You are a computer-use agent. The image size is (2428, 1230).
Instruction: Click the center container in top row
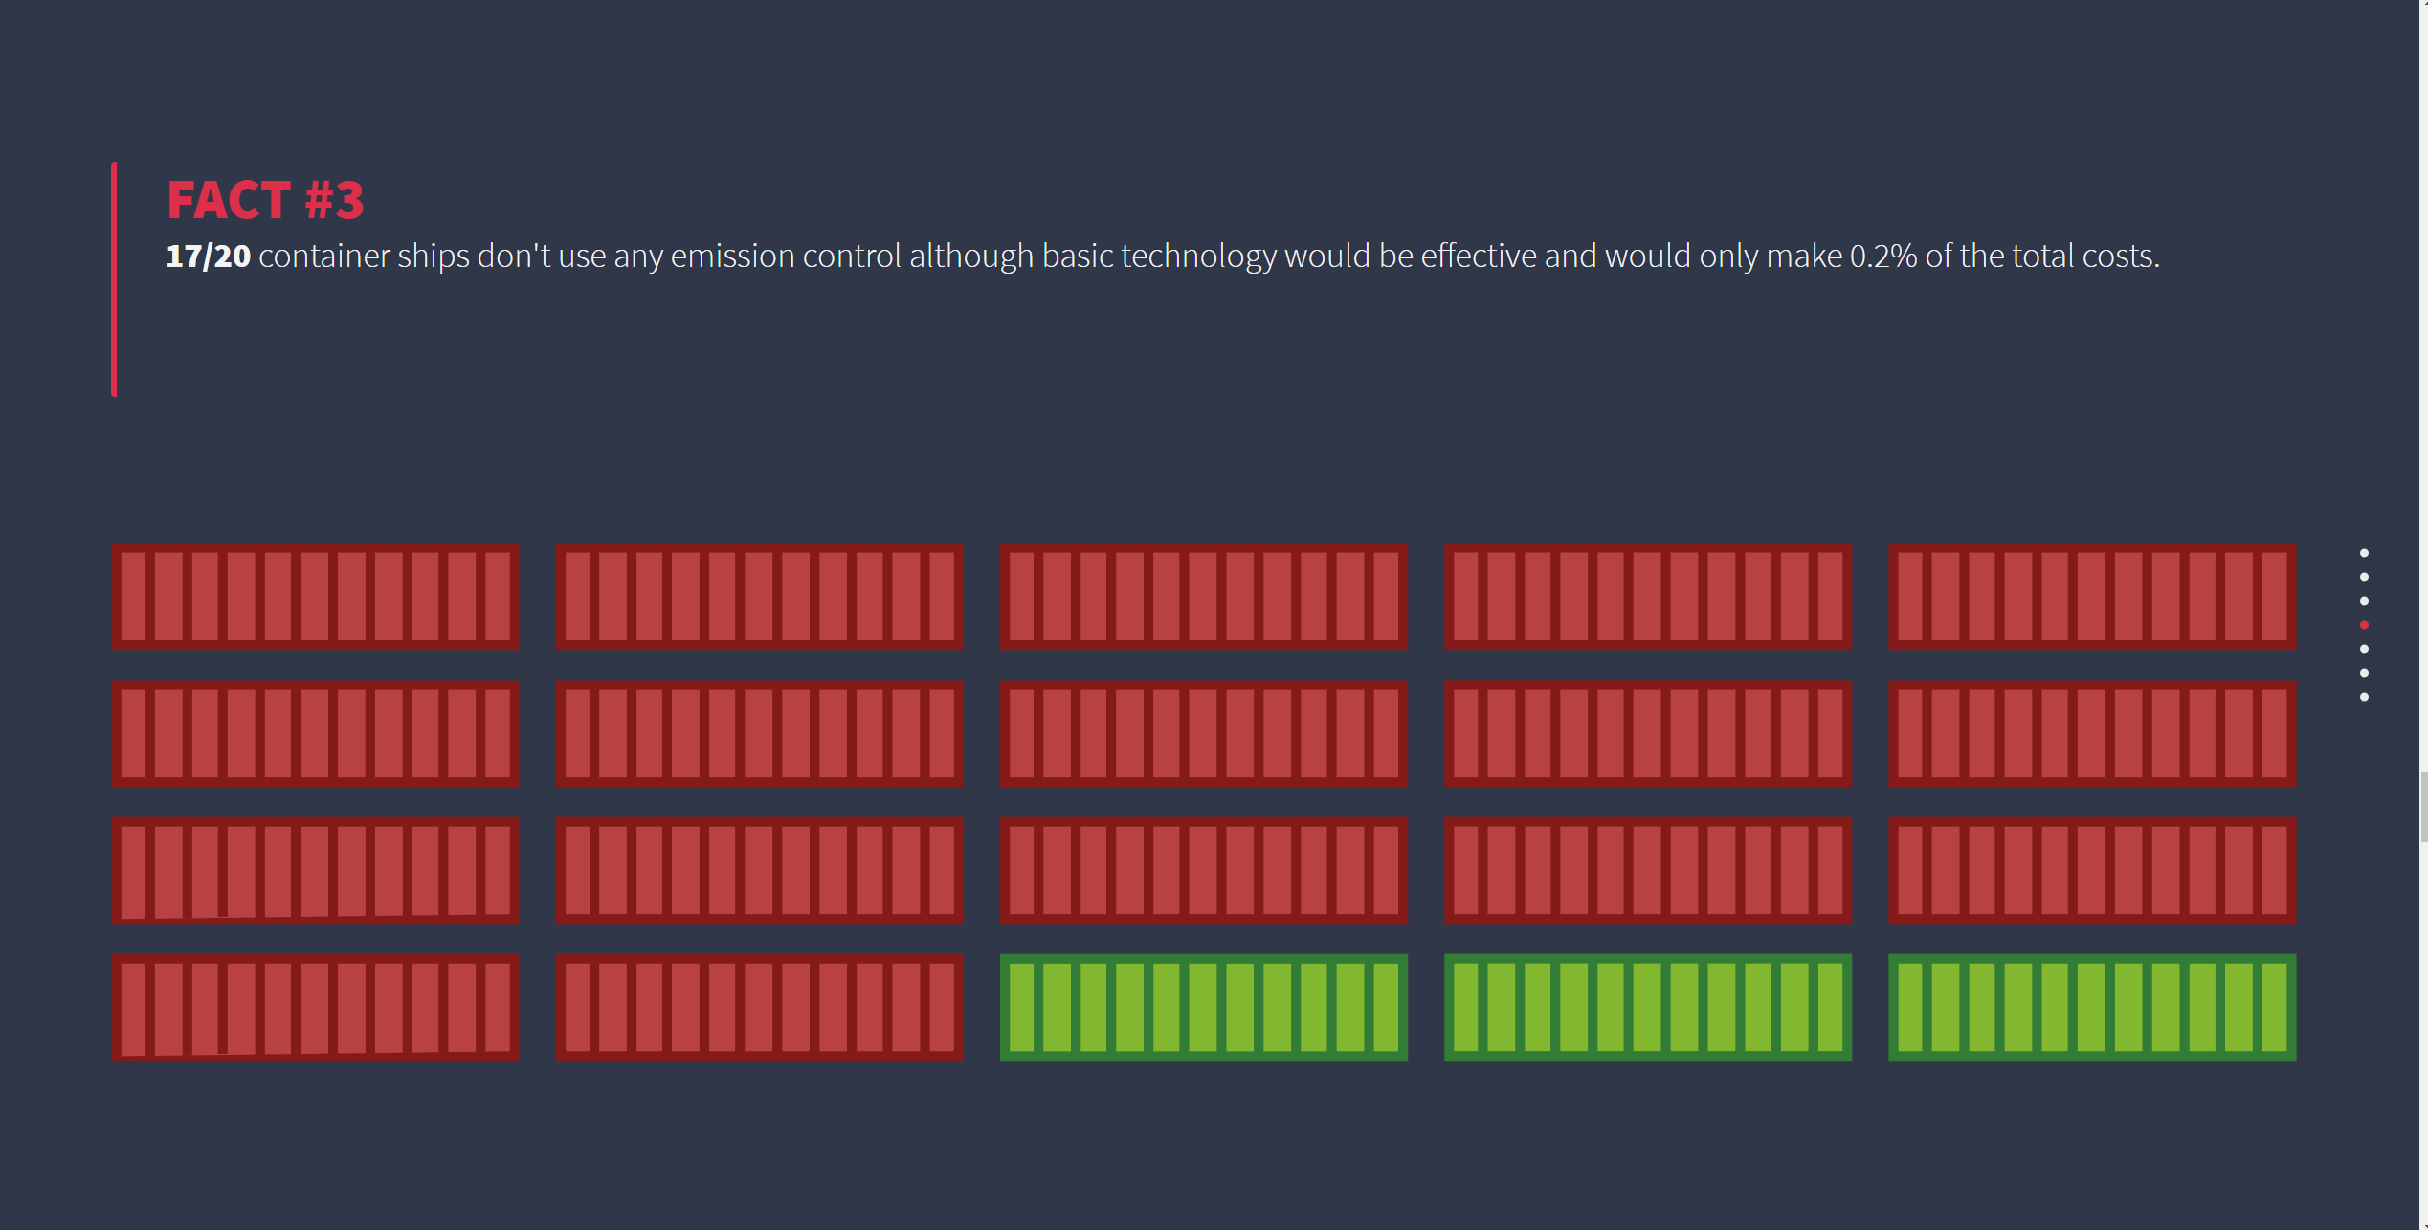coord(1203,596)
